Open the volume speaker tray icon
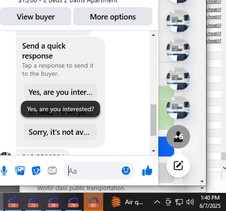 (190, 202)
